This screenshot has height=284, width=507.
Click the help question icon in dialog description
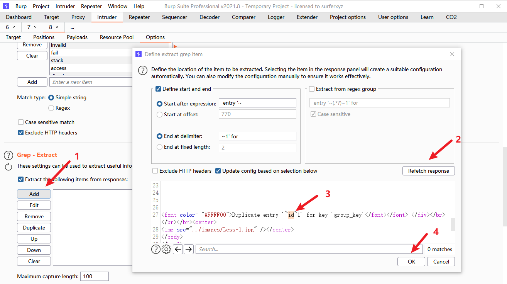click(143, 70)
